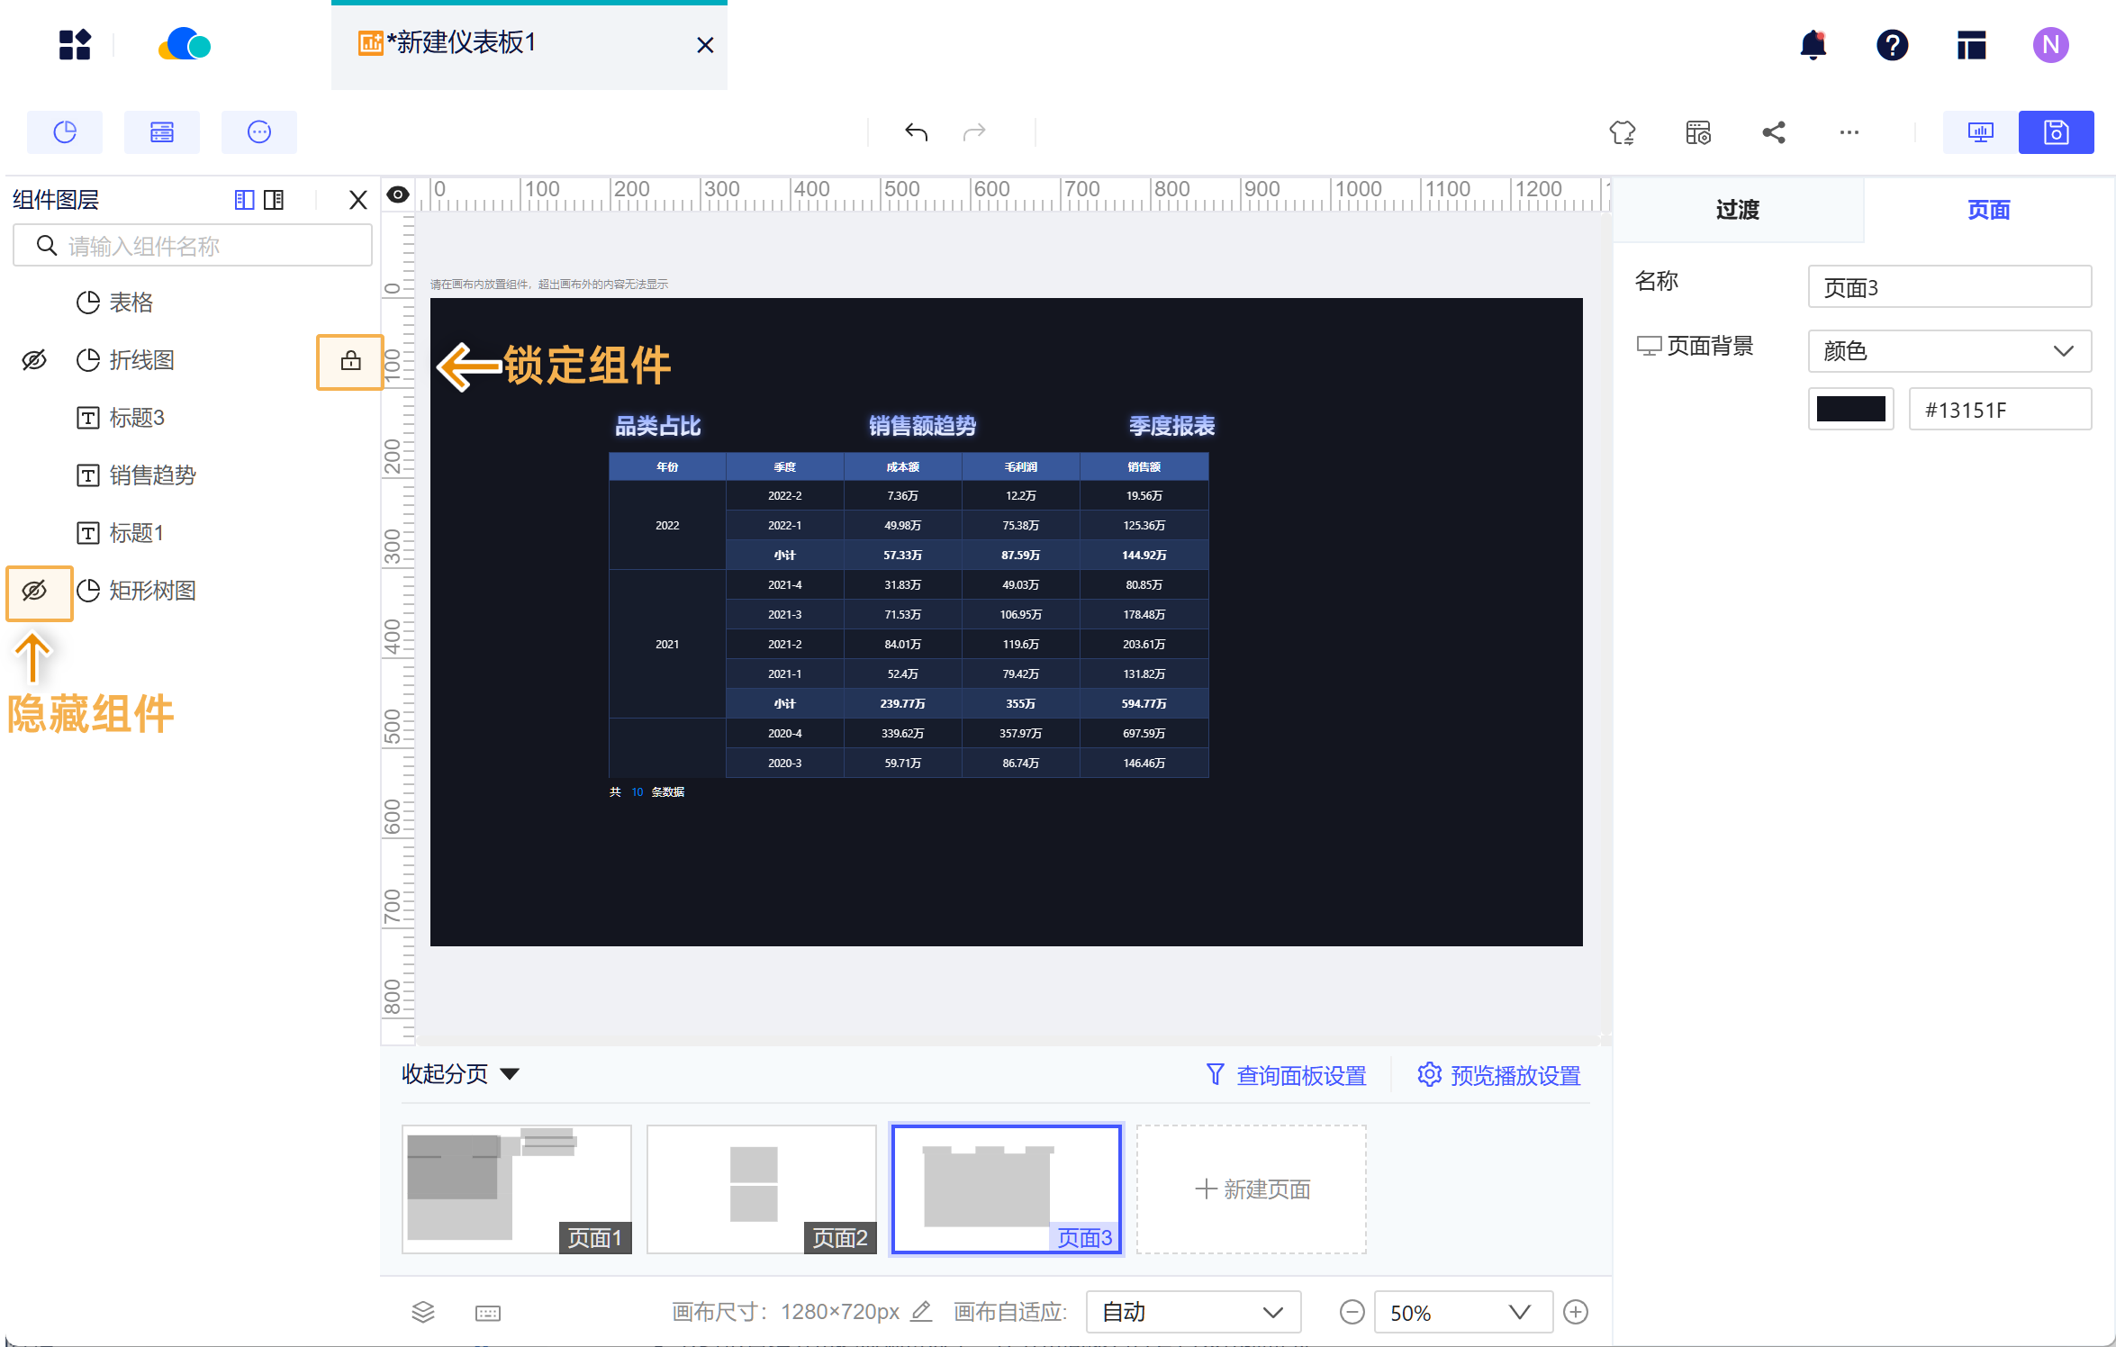This screenshot has height=1347, width=2116.
Task: Collapse the 收起分页 pagination panel
Action: [460, 1074]
